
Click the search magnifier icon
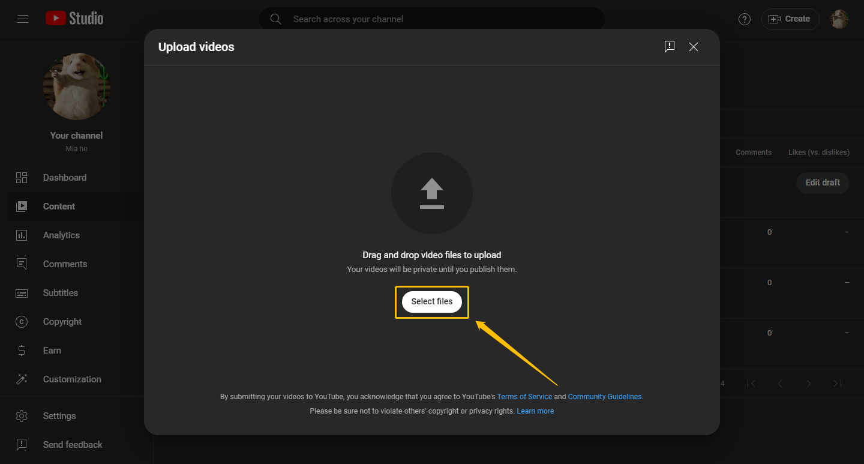[276, 19]
